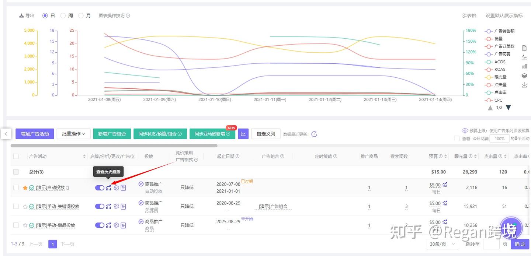Copy the [演示]自动投放 campaign name
The image size is (531, 256).
pos(67,188)
